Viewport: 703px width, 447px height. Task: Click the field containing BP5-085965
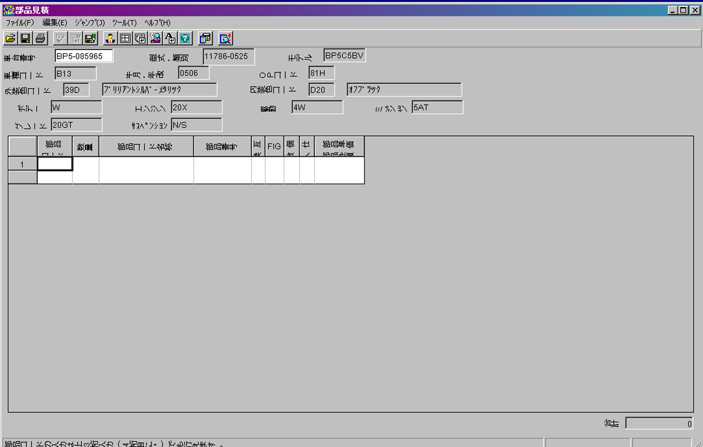[83, 56]
